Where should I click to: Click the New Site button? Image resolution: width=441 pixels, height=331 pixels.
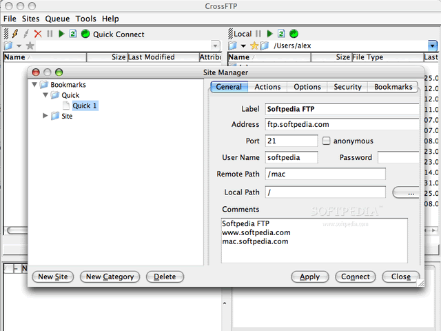pos(53,277)
